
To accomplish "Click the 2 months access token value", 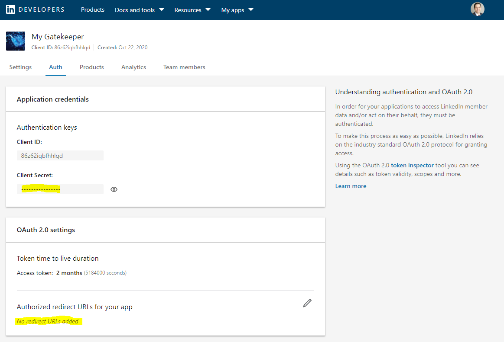I will 69,273.
